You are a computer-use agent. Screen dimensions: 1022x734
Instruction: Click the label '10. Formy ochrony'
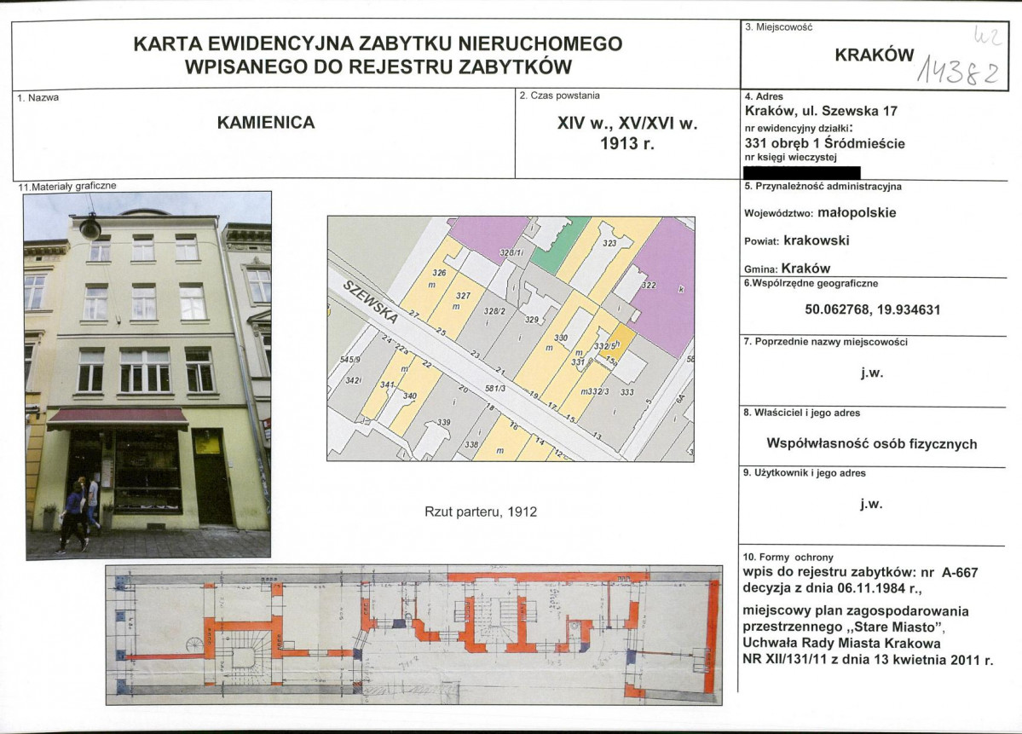coord(788,558)
